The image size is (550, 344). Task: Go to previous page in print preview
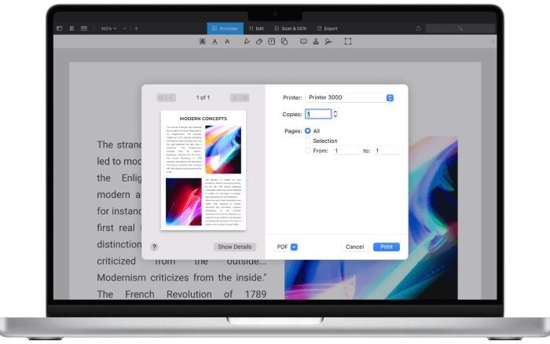click(171, 97)
